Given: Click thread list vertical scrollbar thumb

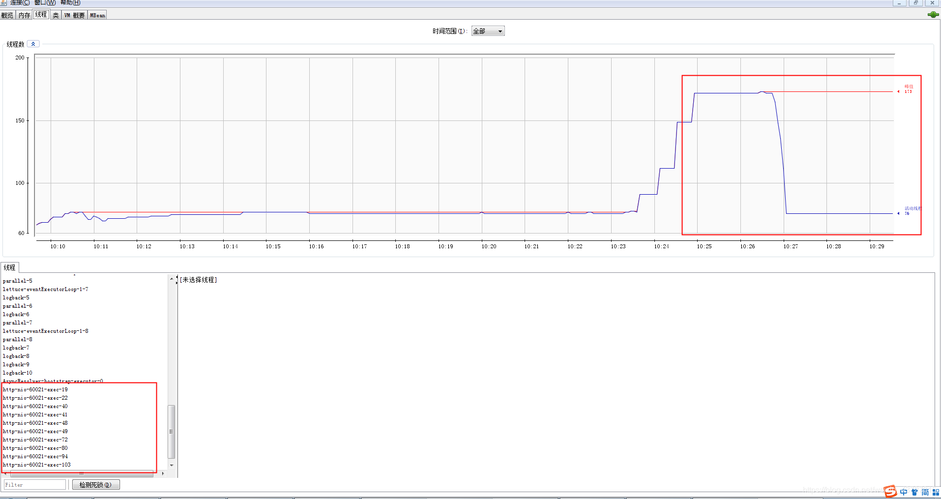Looking at the screenshot, I should point(172,432).
